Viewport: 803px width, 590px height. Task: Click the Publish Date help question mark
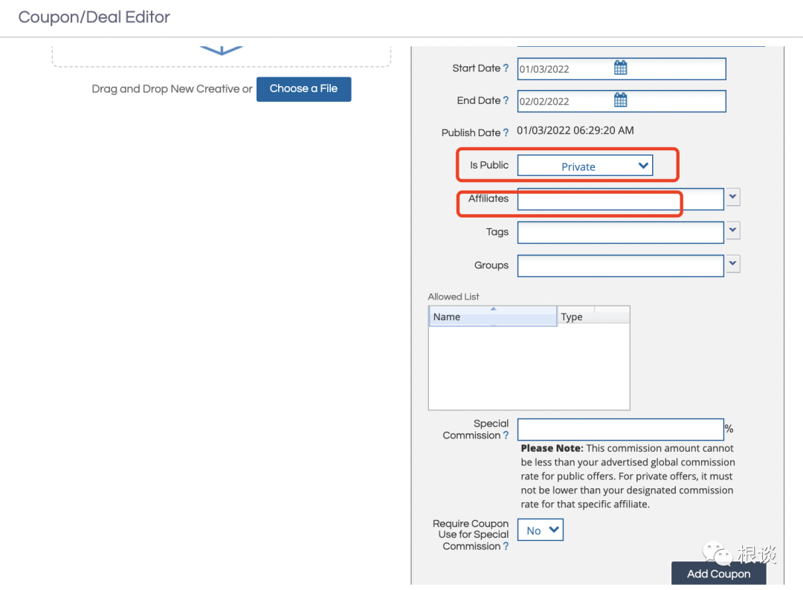pos(506,133)
